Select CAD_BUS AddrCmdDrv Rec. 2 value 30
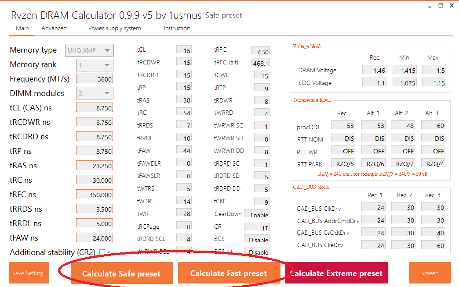Image resolution: width=459 pixels, height=287 pixels. [x=404, y=220]
